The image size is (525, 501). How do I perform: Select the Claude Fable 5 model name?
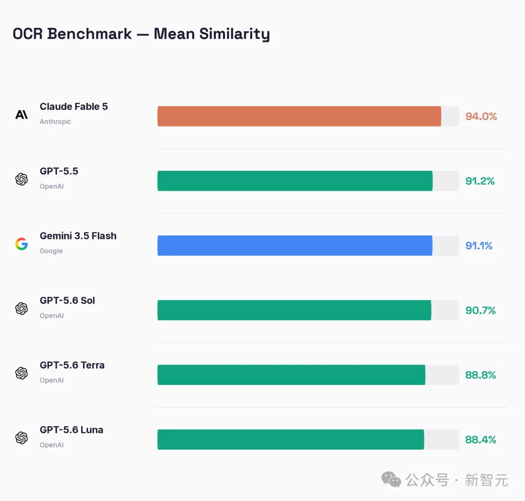click(74, 107)
